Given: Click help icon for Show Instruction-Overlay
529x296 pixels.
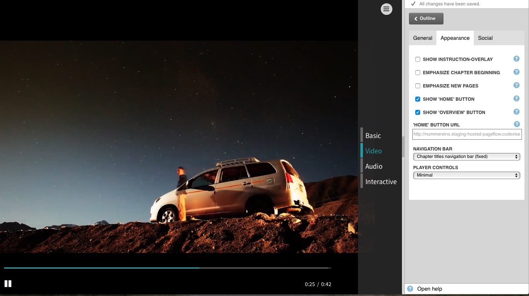Looking at the screenshot, I should [517, 59].
